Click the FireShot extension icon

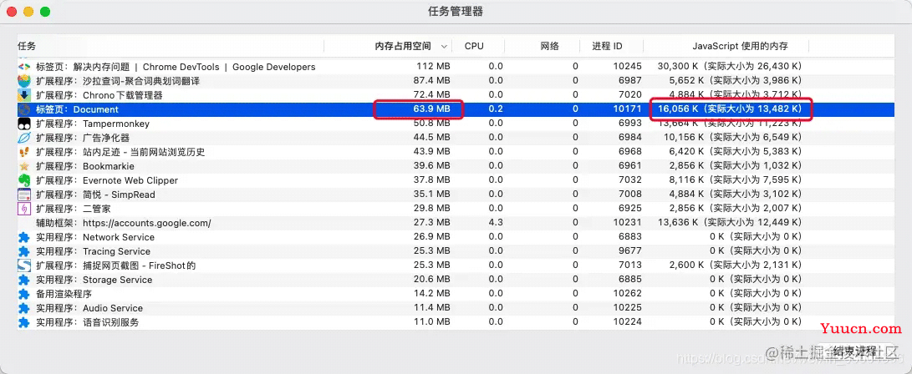pyautogui.click(x=24, y=265)
